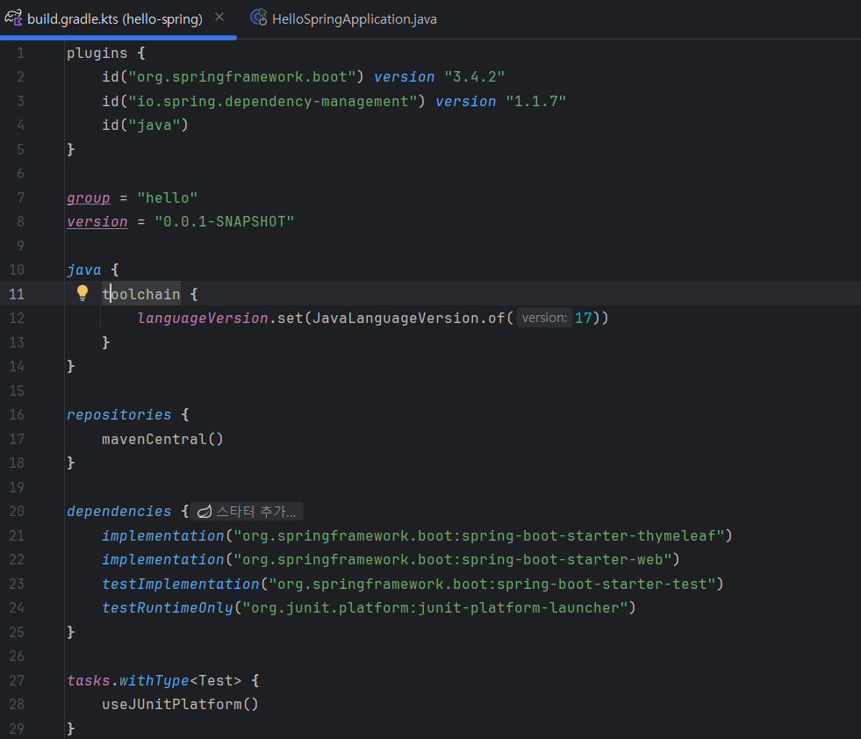Image resolution: width=861 pixels, height=739 pixels.
Task: Open the HelloSpringApplication.java tab
Action: pyautogui.click(x=344, y=18)
